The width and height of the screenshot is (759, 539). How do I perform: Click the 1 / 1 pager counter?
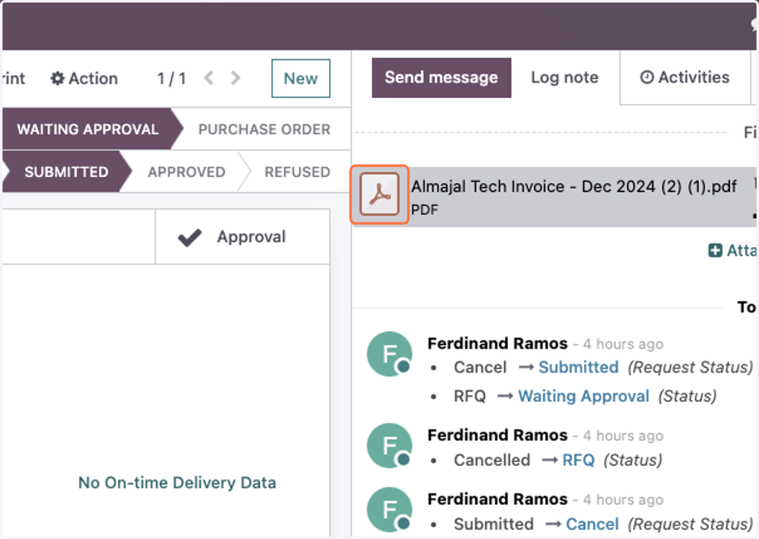171,78
